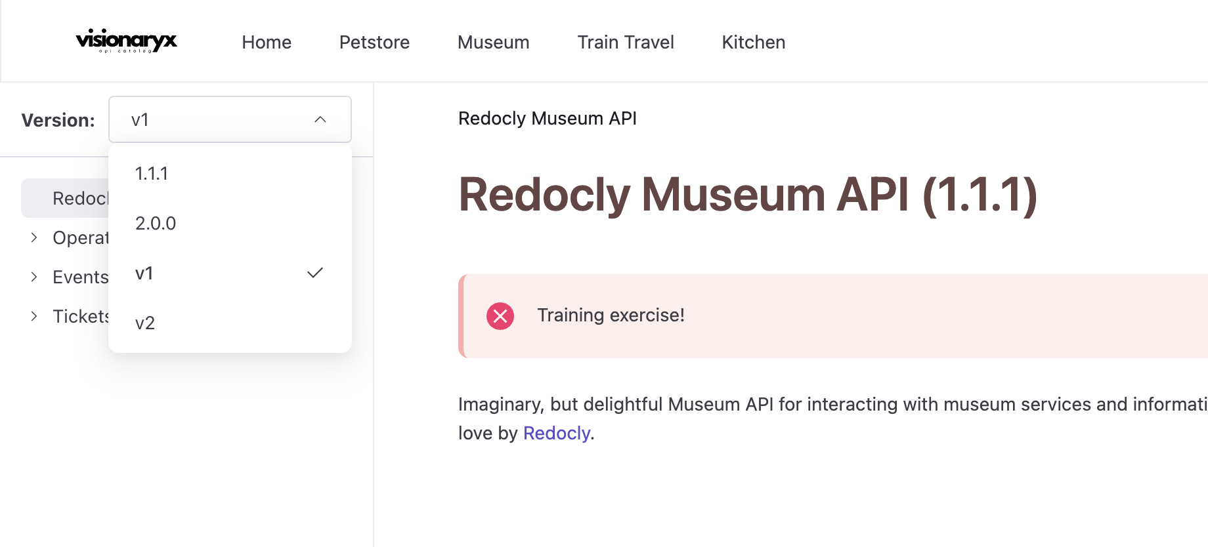Navigate to Train Travel in top menu

[625, 42]
